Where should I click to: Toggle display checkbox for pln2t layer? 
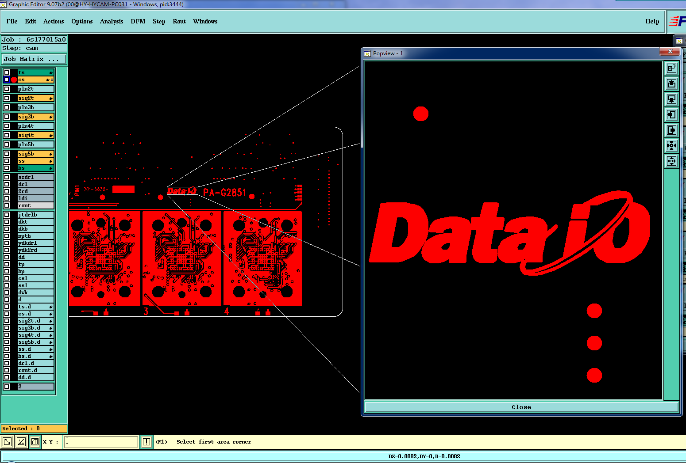7,89
